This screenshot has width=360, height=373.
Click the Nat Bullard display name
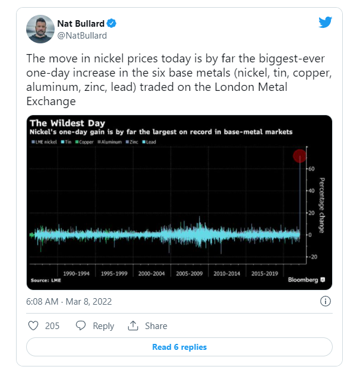80,24
